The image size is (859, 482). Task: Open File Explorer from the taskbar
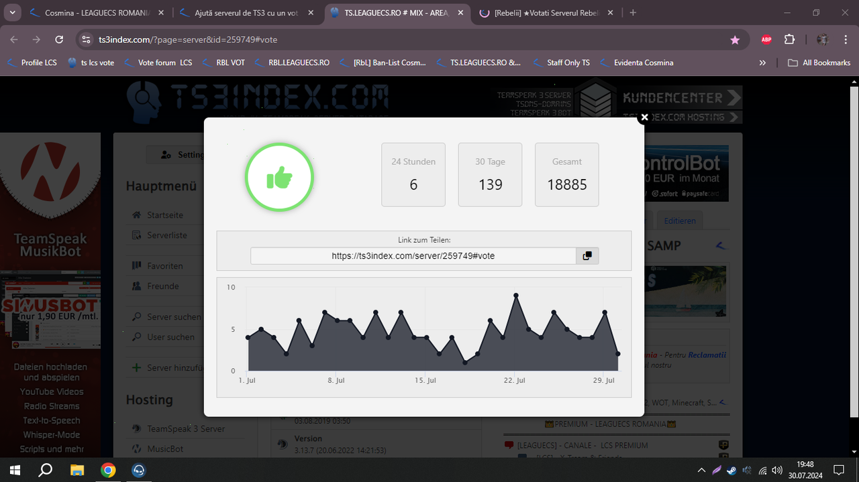[77, 470]
